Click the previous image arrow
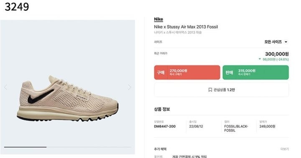The width and height of the screenshot is (301, 158). pos(5,87)
